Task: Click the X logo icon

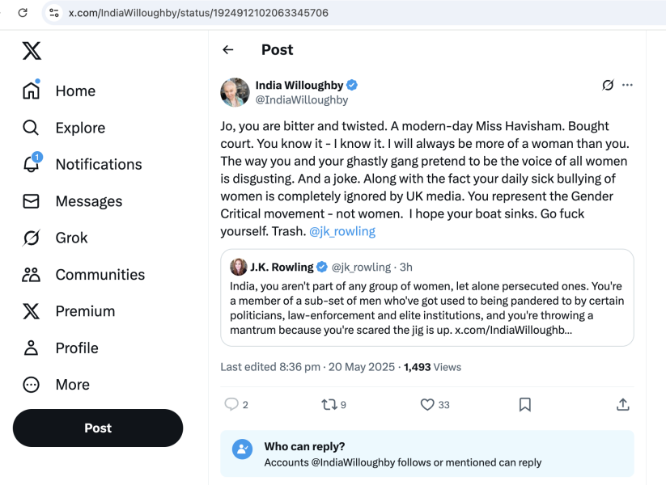Action: tap(32, 51)
